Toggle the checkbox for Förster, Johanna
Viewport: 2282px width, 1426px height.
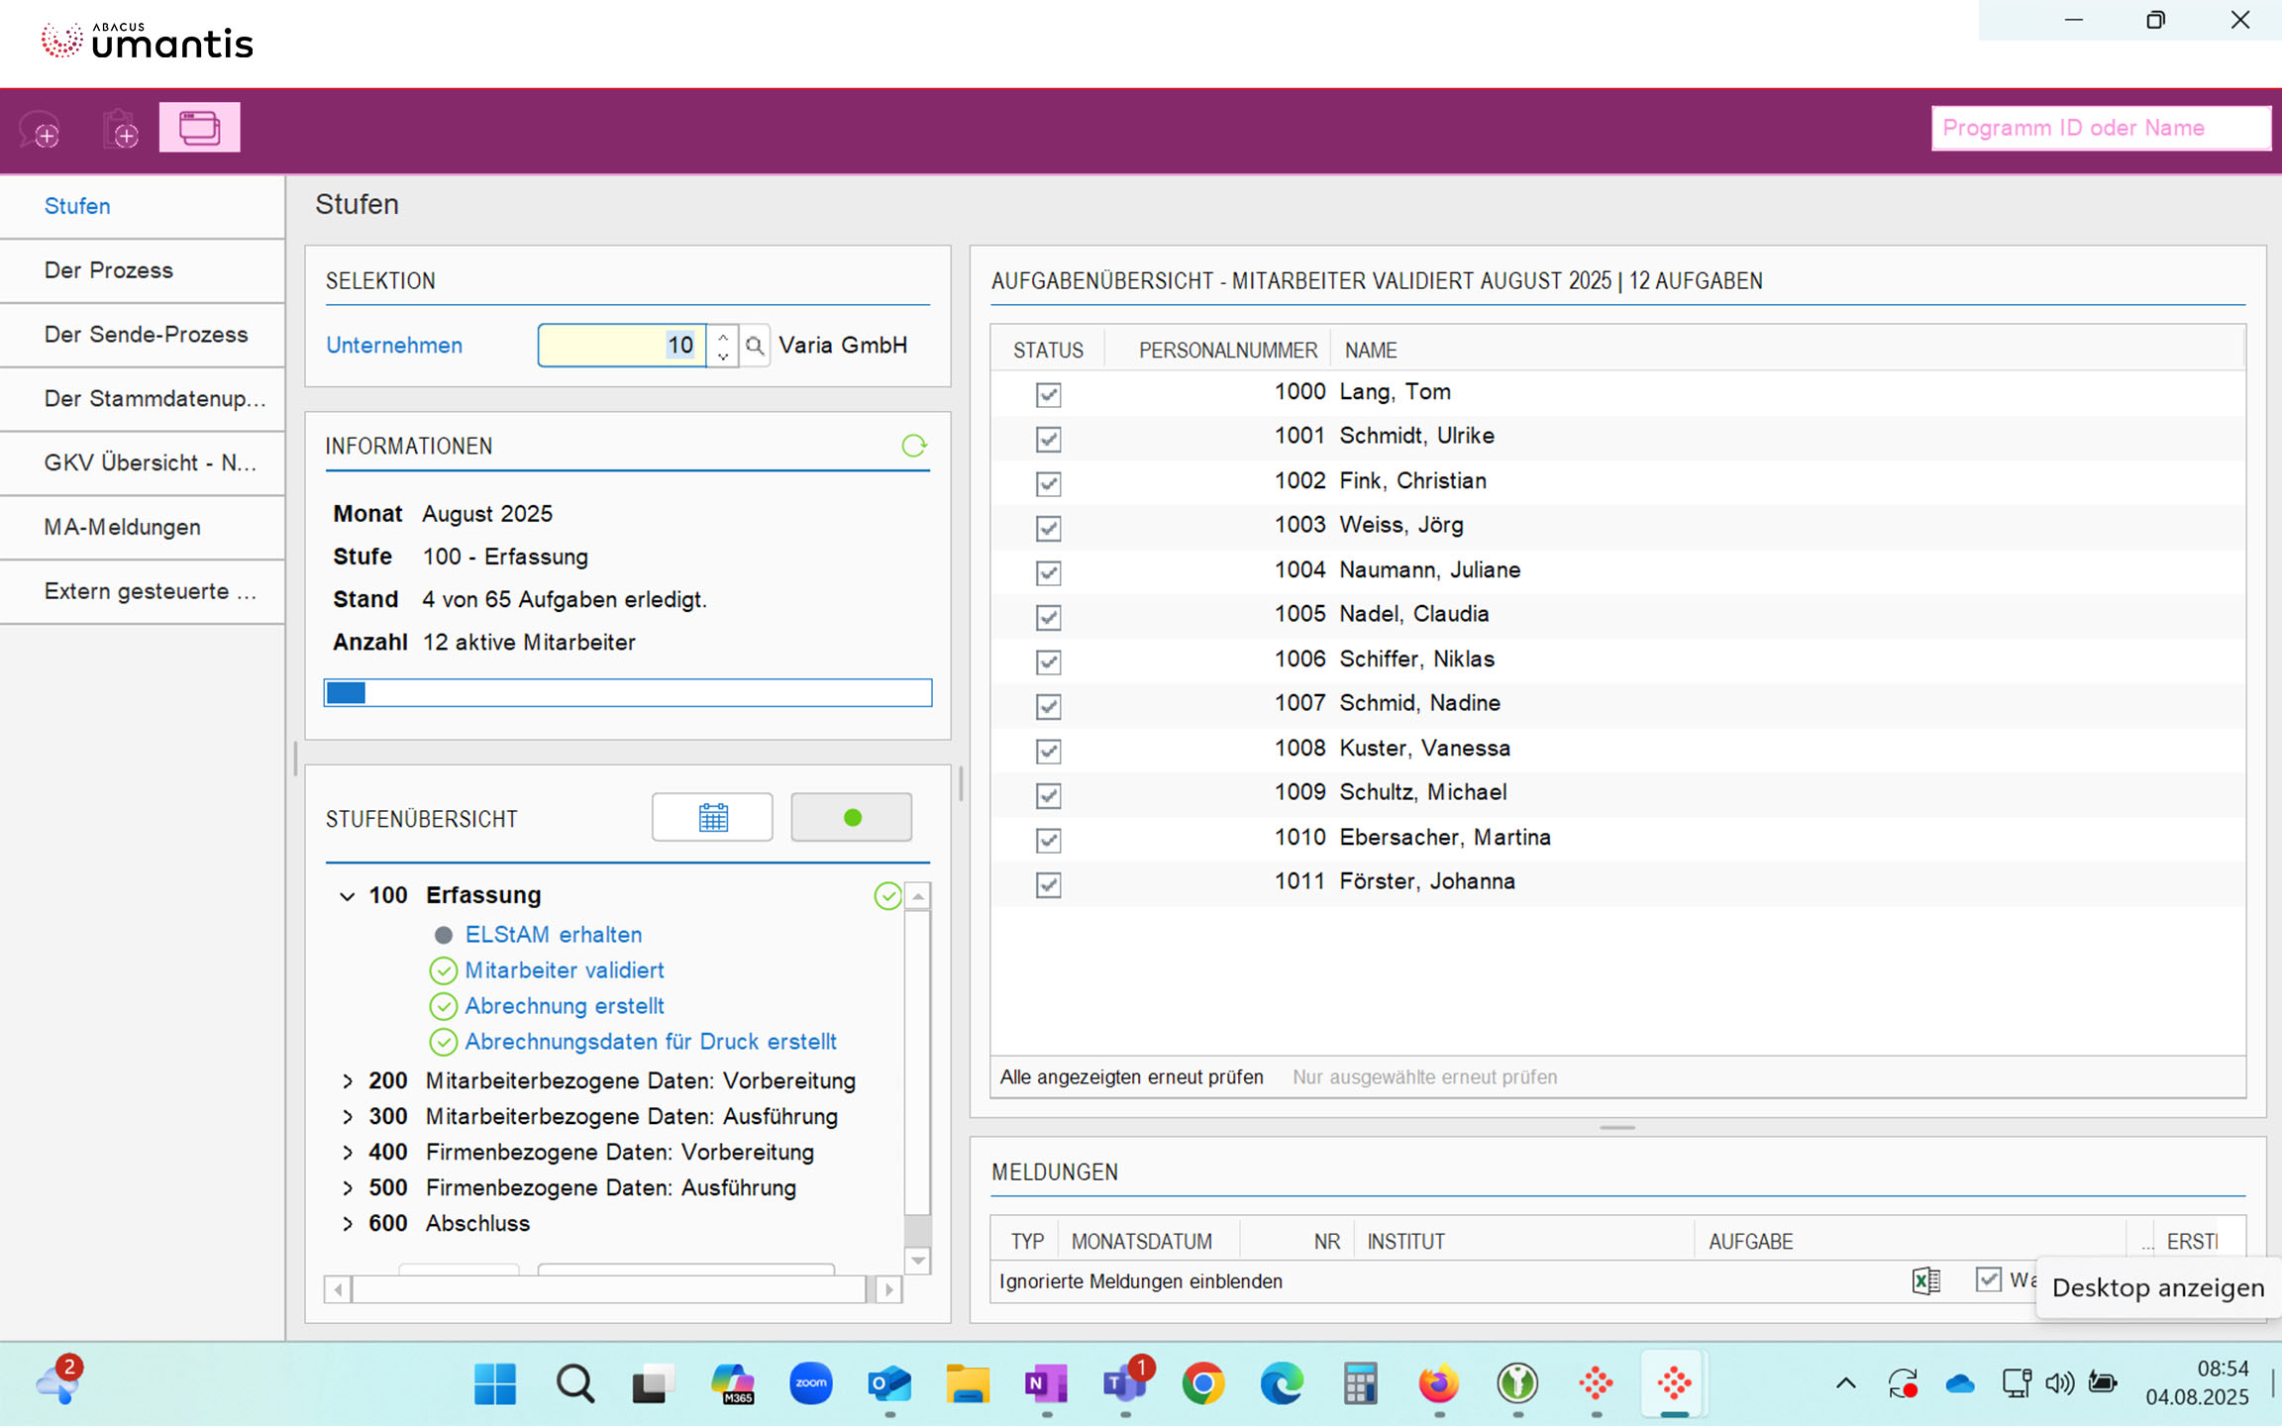click(x=1048, y=884)
